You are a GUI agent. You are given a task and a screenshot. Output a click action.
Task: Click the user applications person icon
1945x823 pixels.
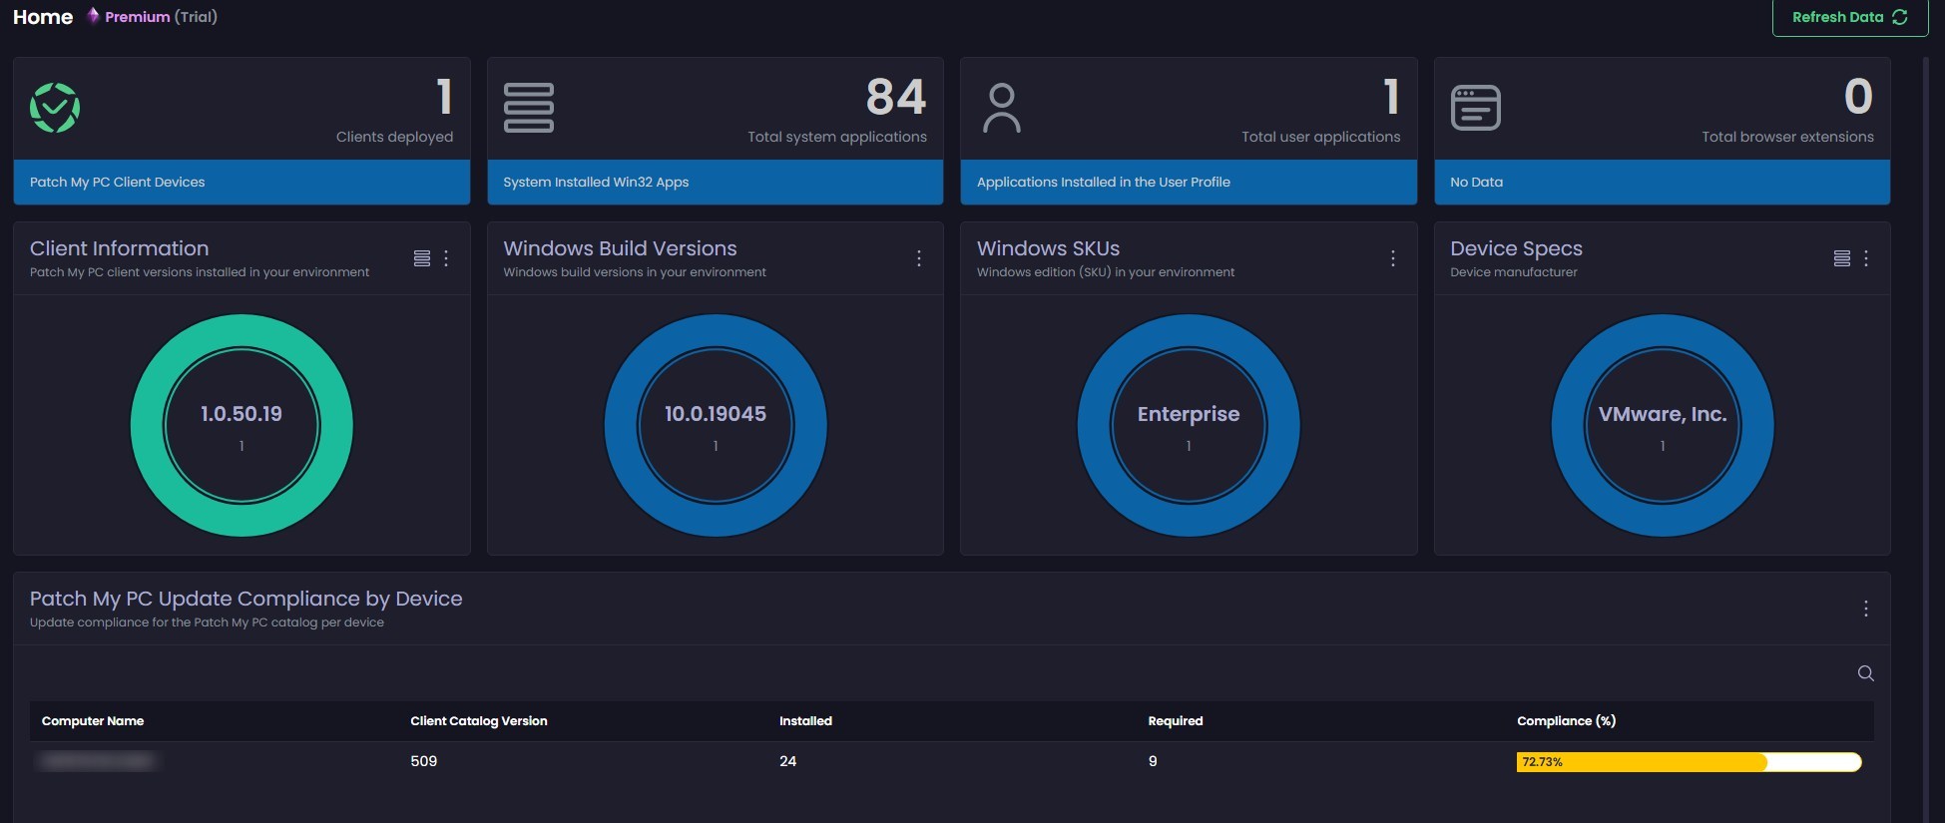tap(1001, 108)
